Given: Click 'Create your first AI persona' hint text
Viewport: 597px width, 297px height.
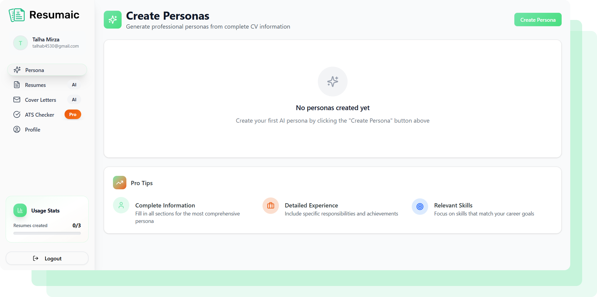Looking at the screenshot, I should pos(333,121).
